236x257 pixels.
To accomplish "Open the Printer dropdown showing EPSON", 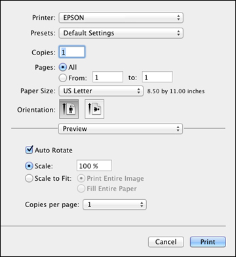I will pyautogui.click(x=121, y=18).
